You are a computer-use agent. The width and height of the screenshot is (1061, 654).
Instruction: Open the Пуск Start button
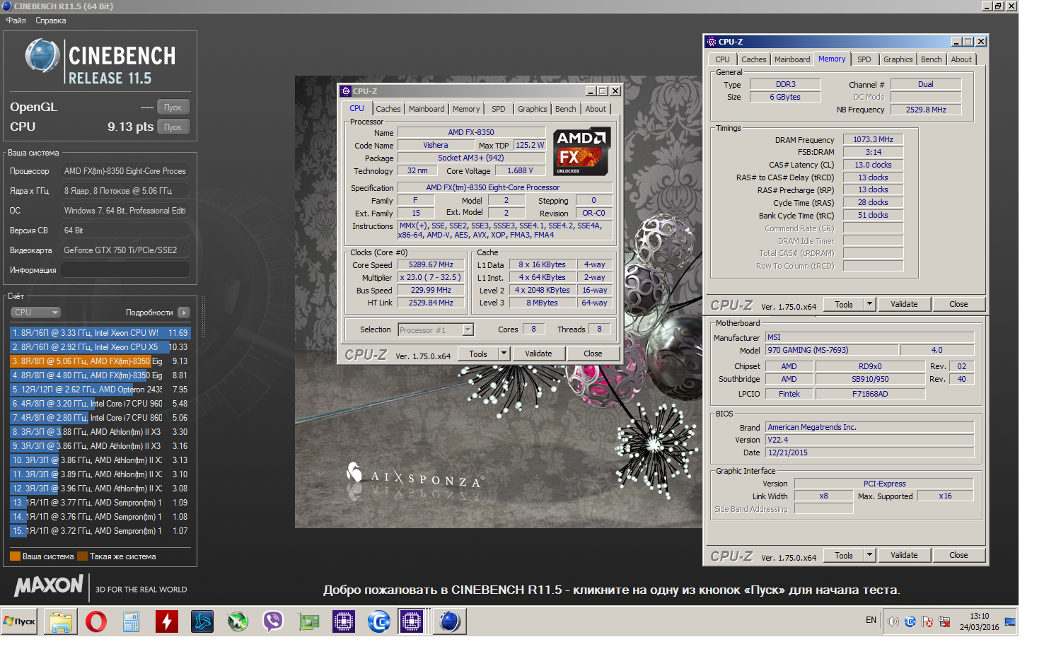[19, 621]
